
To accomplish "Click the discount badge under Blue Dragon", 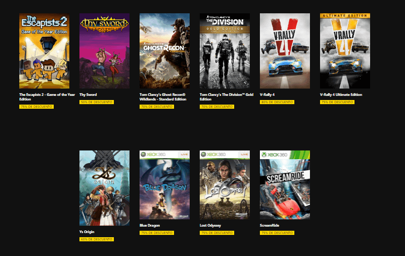I will 157,233.
